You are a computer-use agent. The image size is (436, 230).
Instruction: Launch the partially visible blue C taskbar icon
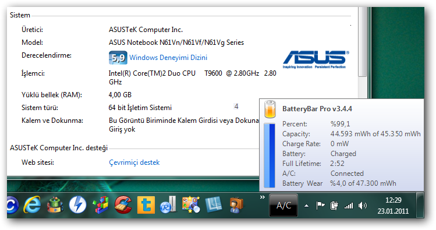[x=12, y=205]
